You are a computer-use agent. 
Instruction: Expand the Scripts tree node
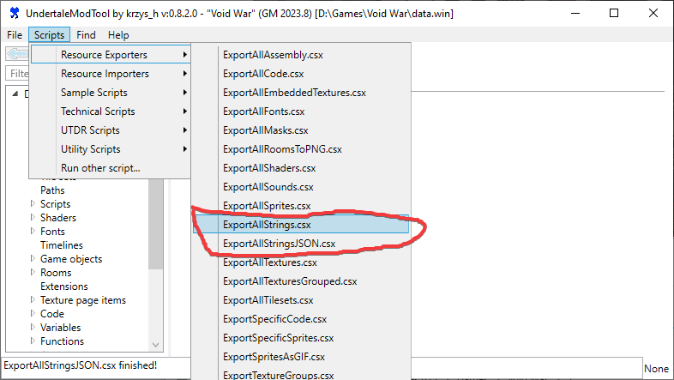tap(33, 203)
